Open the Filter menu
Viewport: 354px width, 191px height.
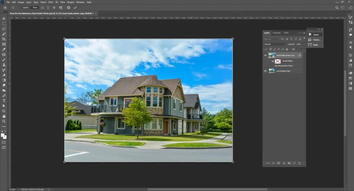pos(50,2)
